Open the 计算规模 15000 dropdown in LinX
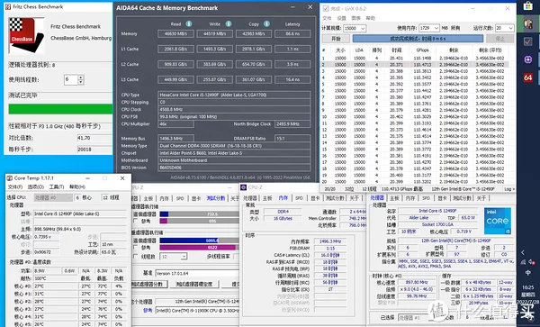The height and width of the screenshot is (327, 540). (354, 28)
